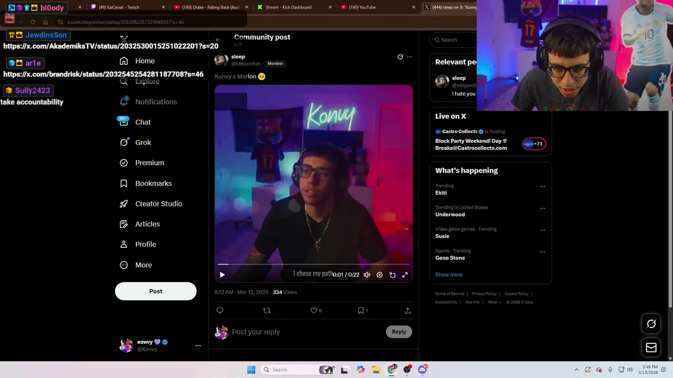This screenshot has width=673, height=378.
Task: Expand the video to fullscreen
Action: 405,275
